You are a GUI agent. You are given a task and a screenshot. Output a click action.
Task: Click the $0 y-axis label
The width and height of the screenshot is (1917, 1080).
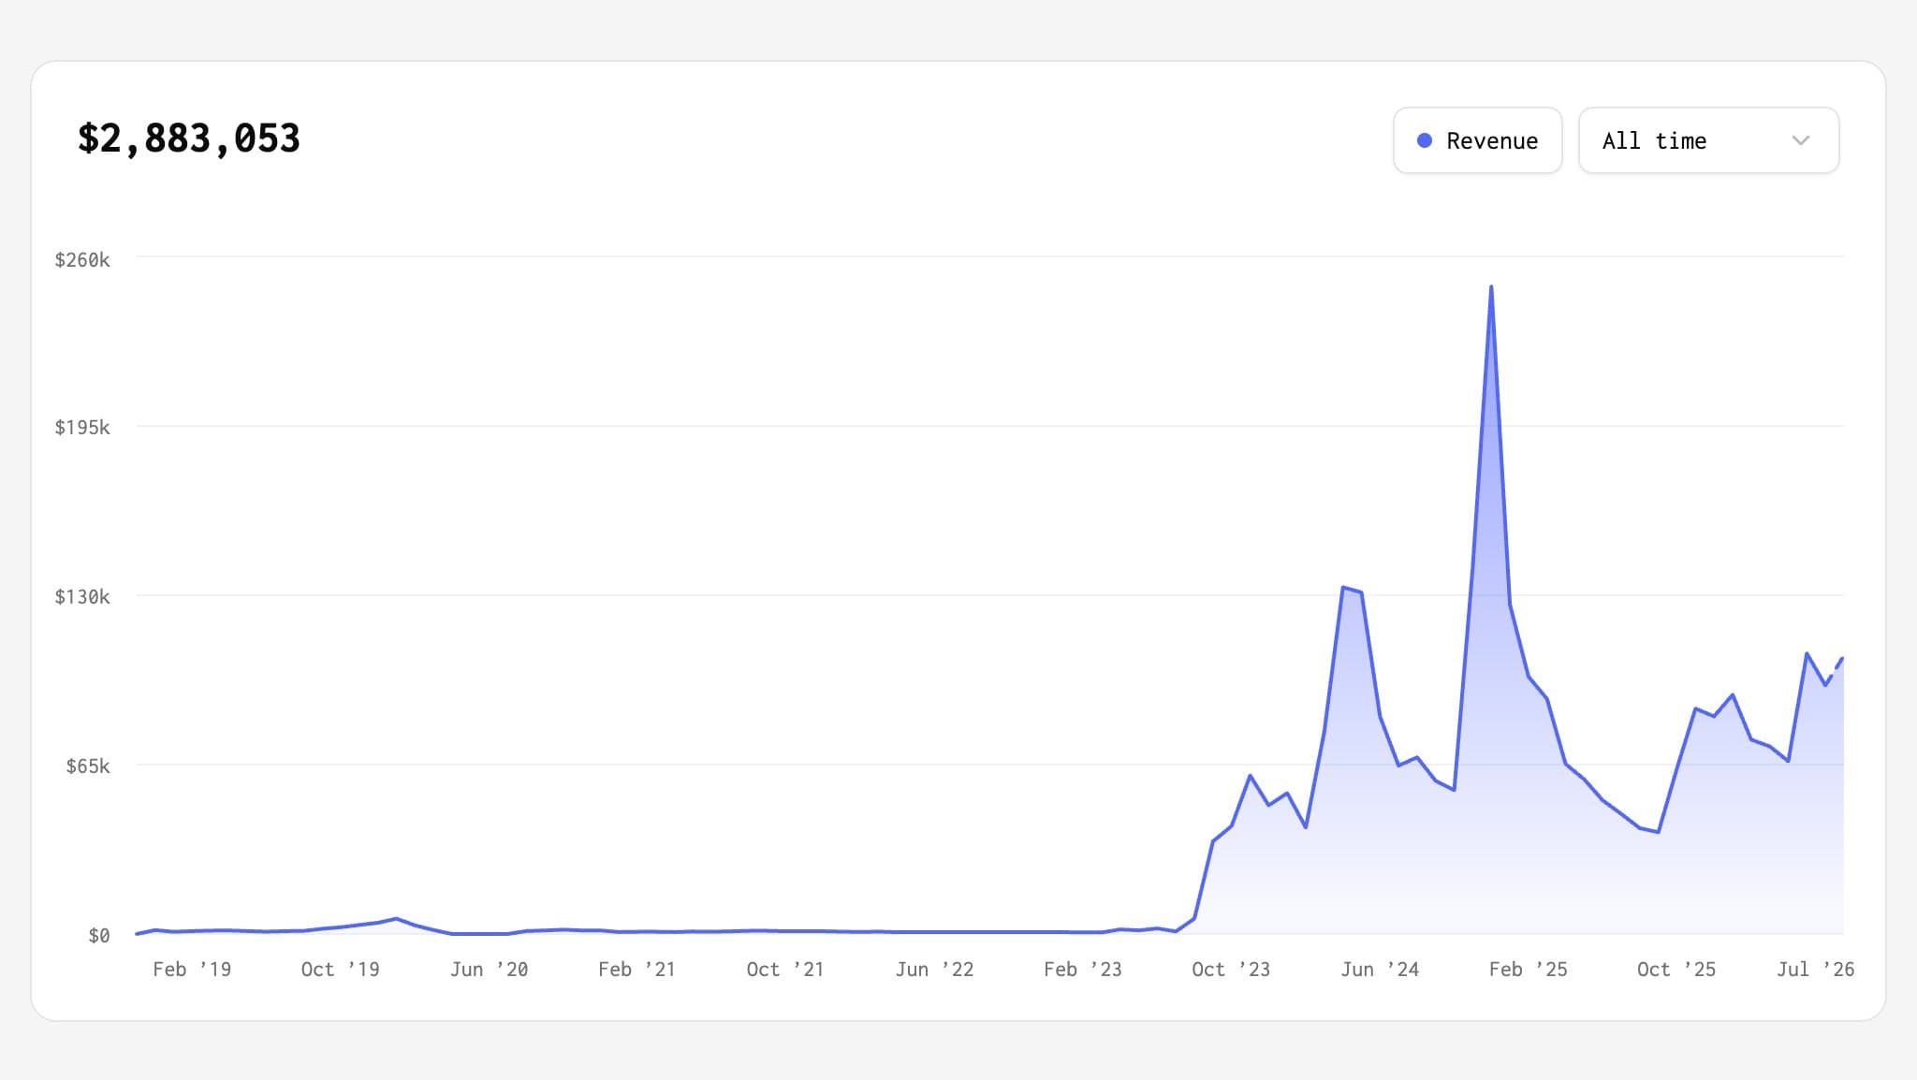(x=99, y=936)
